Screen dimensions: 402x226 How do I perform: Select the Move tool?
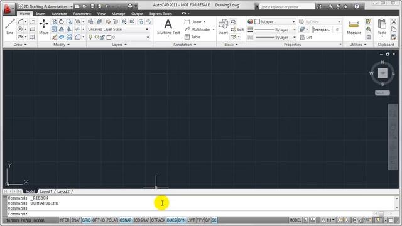[43, 26]
